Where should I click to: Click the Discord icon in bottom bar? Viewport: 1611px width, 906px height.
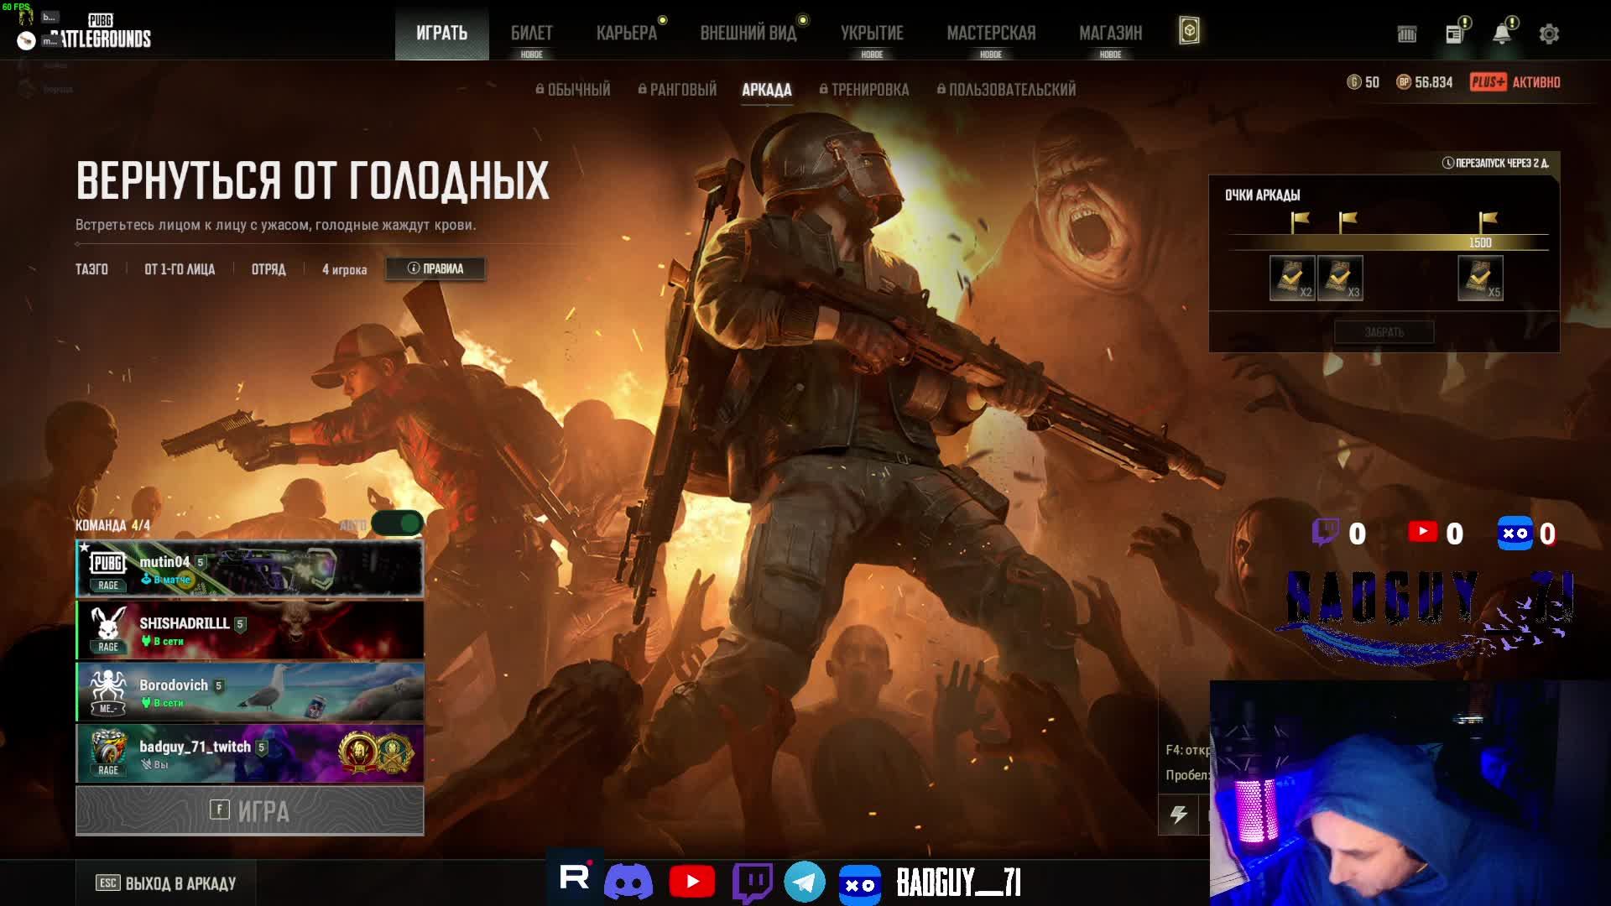tap(628, 883)
